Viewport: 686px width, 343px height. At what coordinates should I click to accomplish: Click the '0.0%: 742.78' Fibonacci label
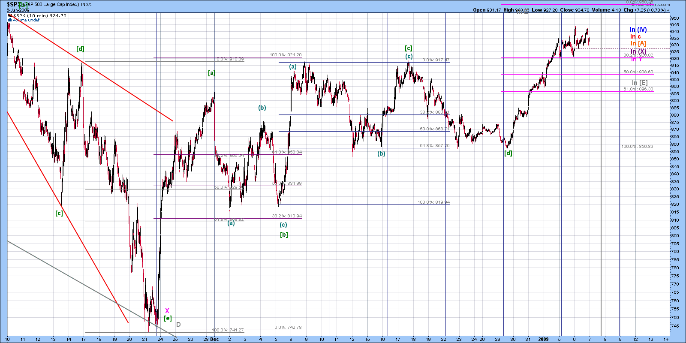coord(288,328)
